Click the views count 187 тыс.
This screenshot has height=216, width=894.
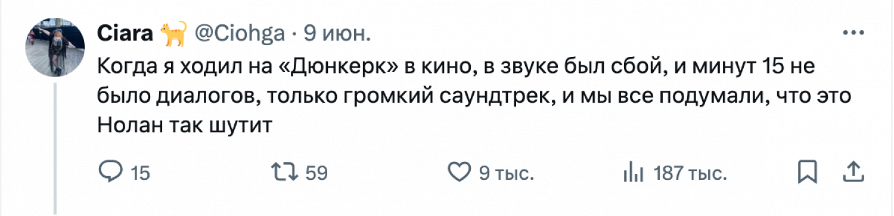(x=690, y=173)
